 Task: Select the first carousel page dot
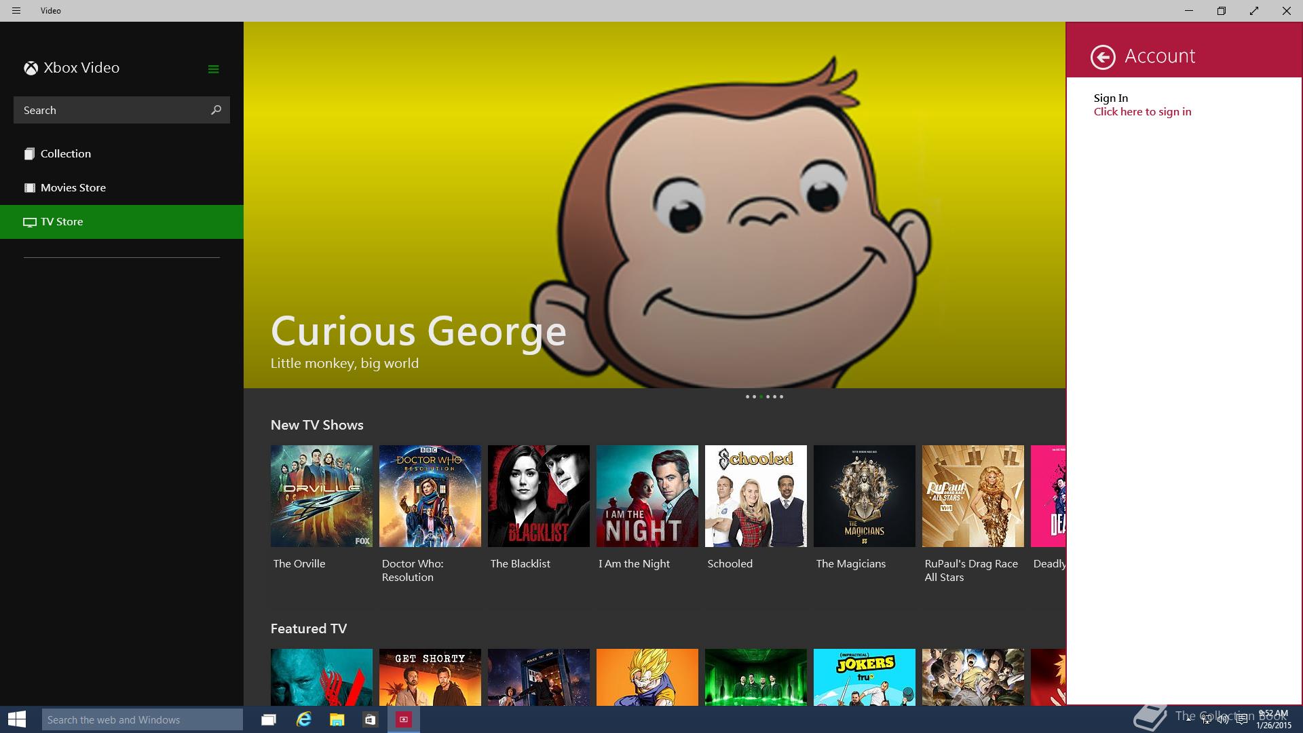pyautogui.click(x=747, y=397)
